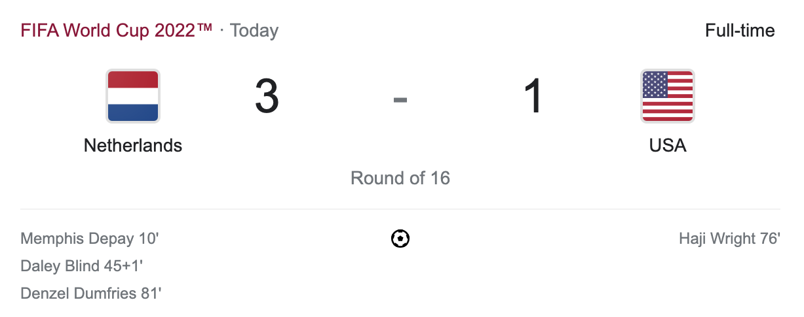Click the USA score of 1
The height and width of the screenshot is (317, 804).
click(534, 97)
